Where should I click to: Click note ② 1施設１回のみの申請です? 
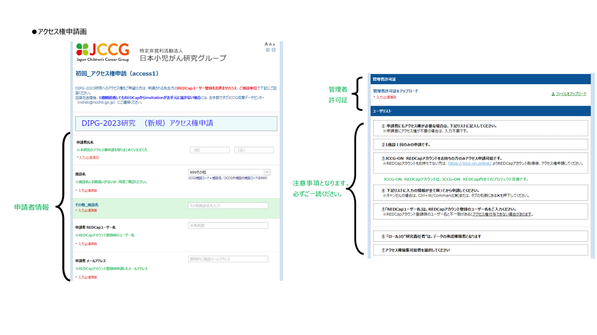(480, 145)
